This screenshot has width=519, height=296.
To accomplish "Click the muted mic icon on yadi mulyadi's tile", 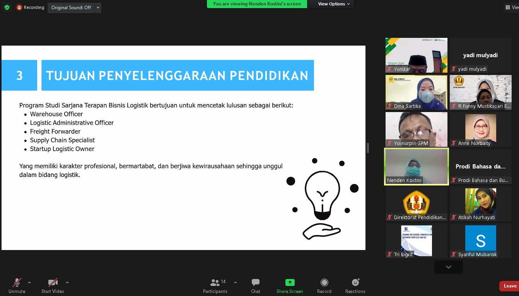I will click(x=453, y=69).
